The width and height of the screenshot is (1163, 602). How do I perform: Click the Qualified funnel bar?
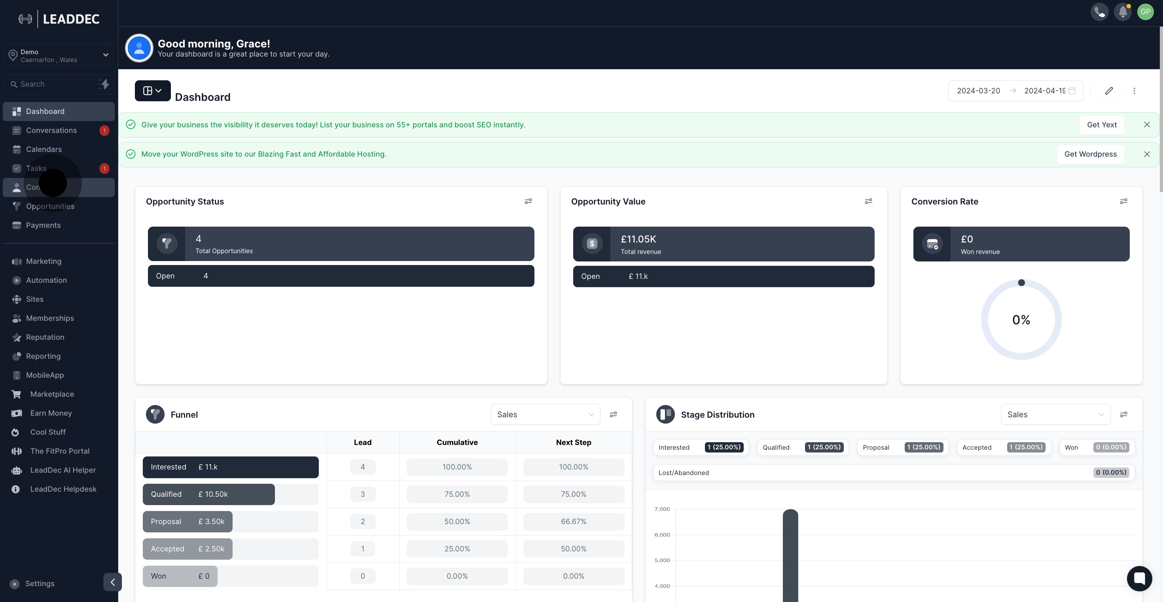pyautogui.click(x=208, y=494)
